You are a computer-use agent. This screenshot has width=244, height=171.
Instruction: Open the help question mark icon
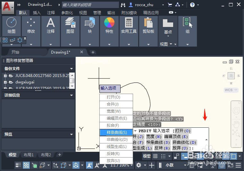(x=192, y=5)
